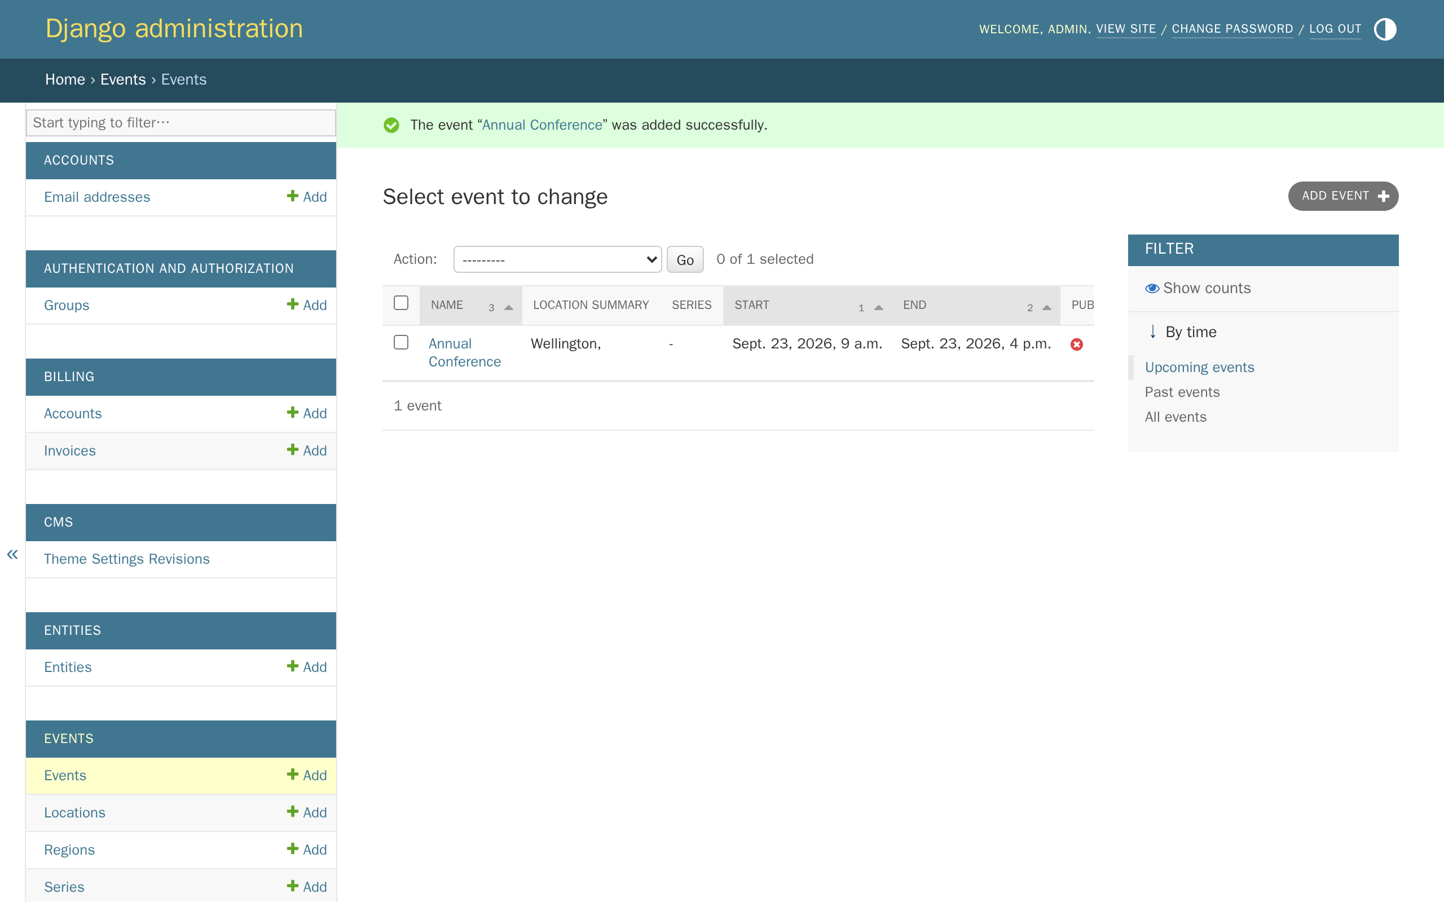This screenshot has height=902, width=1444.
Task: Go to Home in breadcrumbs
Action: tap(65, 79)
